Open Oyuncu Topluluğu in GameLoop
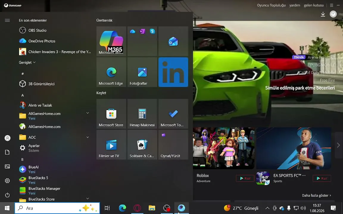The height and width of the screenshot is (214, 343). 271,5
